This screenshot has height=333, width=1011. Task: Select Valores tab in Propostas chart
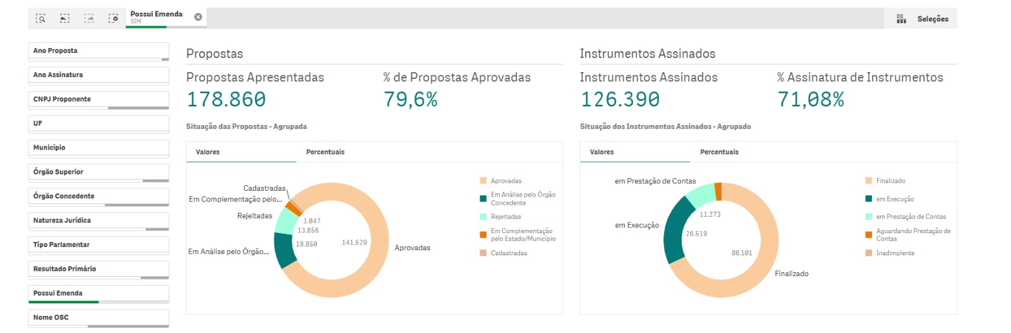point(208,152)
